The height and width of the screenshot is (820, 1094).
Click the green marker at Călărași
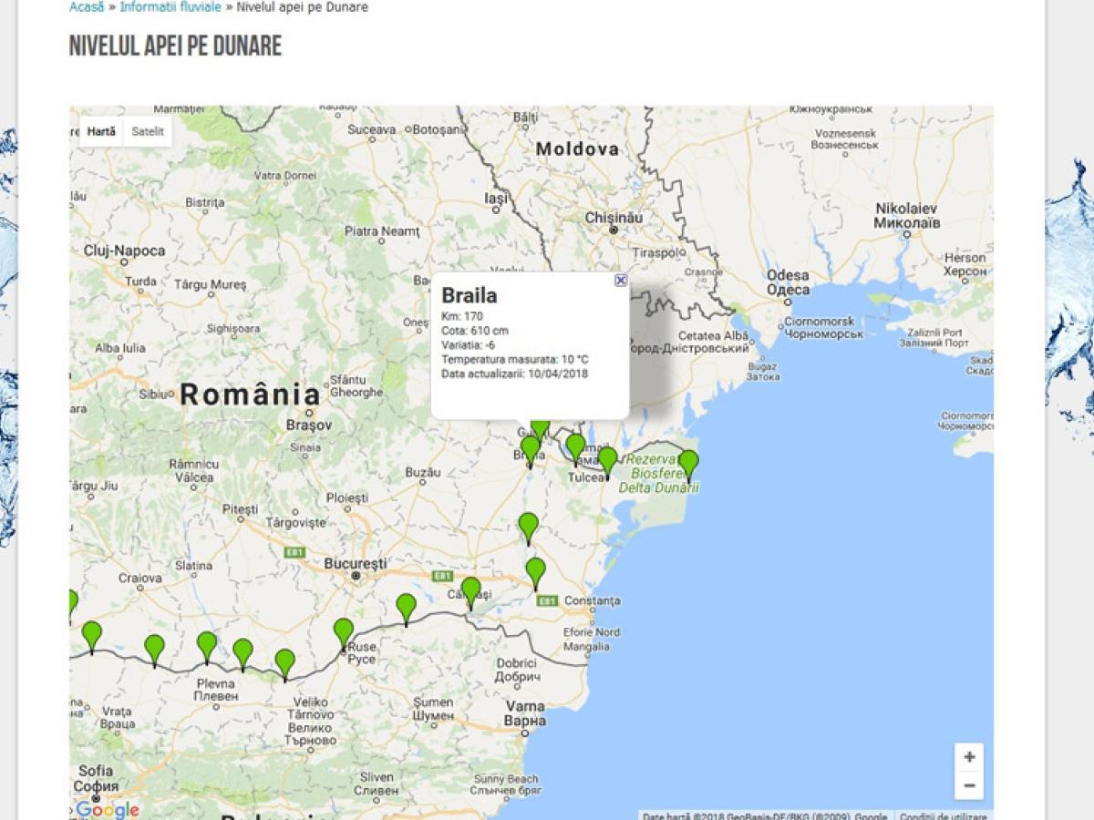470,590
